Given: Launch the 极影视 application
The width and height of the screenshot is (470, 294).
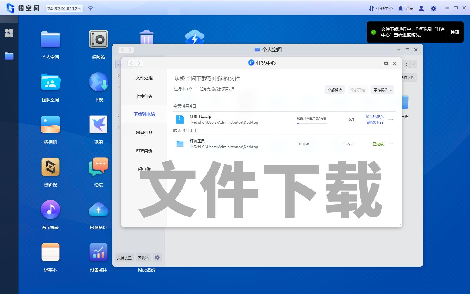Looking at the screenshot, I should click(50, 167).
